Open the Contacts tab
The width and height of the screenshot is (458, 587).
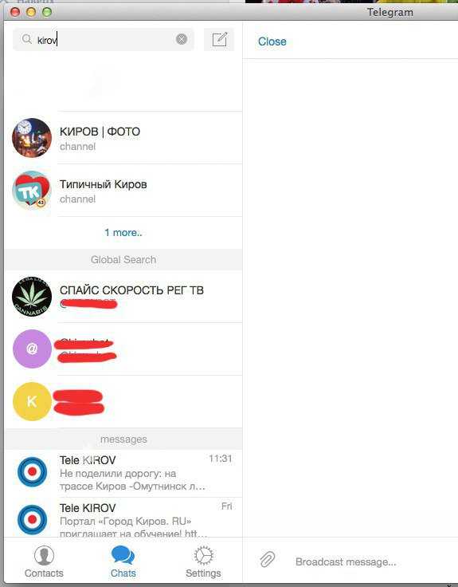pos(44,561)
